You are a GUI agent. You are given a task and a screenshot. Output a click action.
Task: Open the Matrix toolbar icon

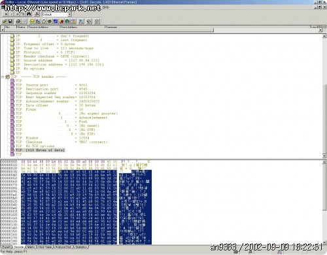tap(44, 21)
